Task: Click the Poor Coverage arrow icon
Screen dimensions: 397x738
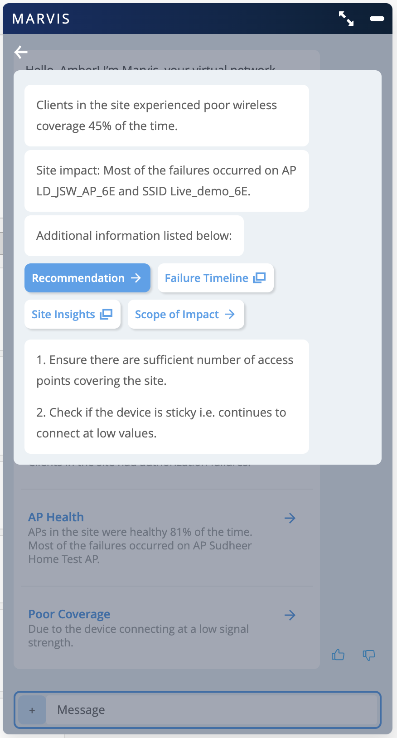Action: click(290, 615)
